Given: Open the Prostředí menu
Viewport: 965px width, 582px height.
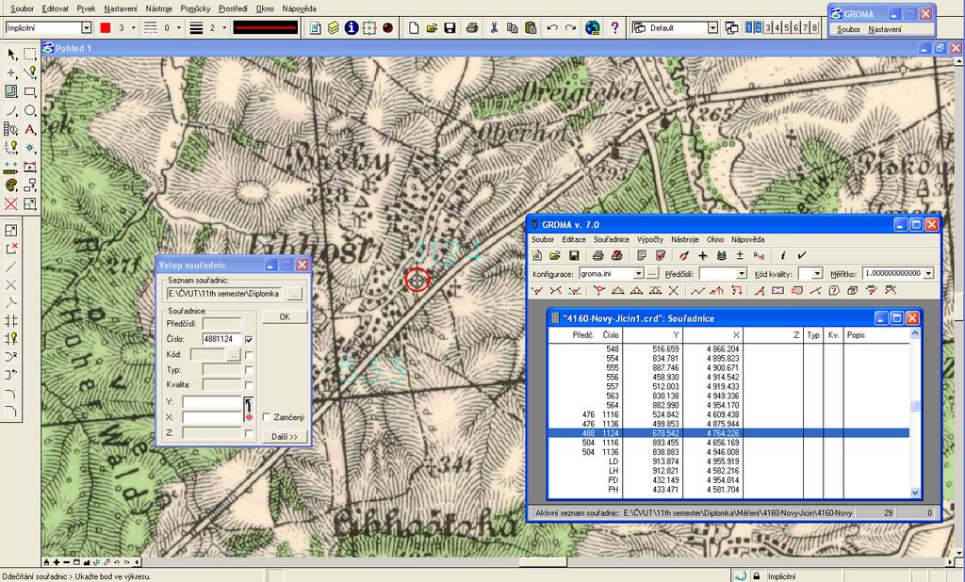Looking at the screenshot, I should point(234,8).
